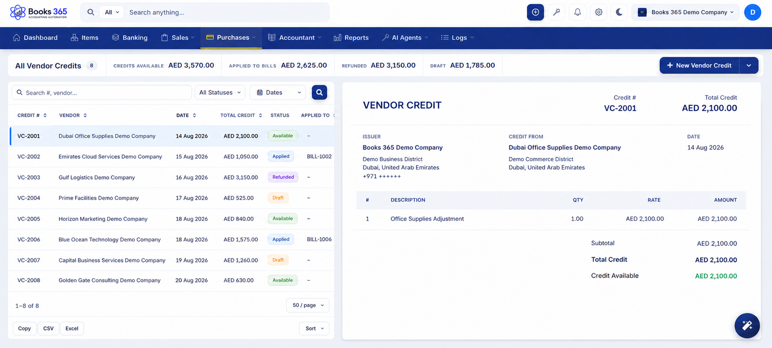Click the Applied badge for VC-2006
Screen dimensions: 772x348
(x=281, y=240)
